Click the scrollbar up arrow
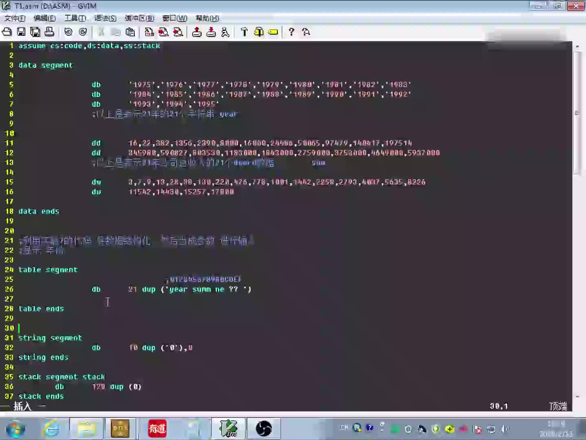The height and width of the screenshot is (440, 586). tap(577, 46)
